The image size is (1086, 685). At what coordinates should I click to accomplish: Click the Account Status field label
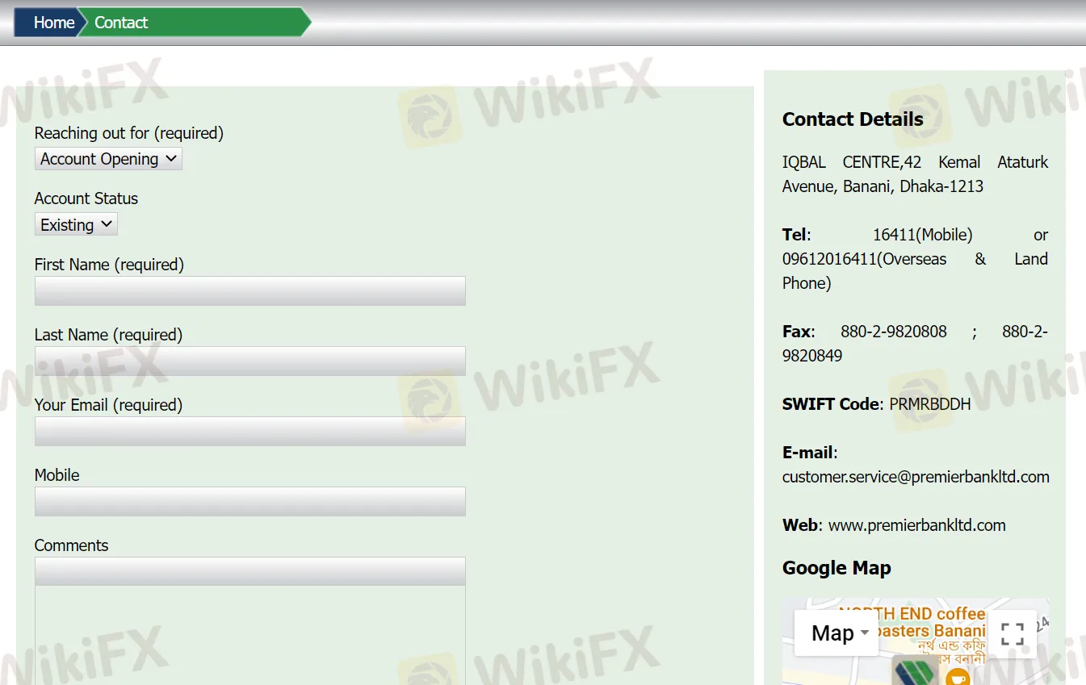pos(86,198)
